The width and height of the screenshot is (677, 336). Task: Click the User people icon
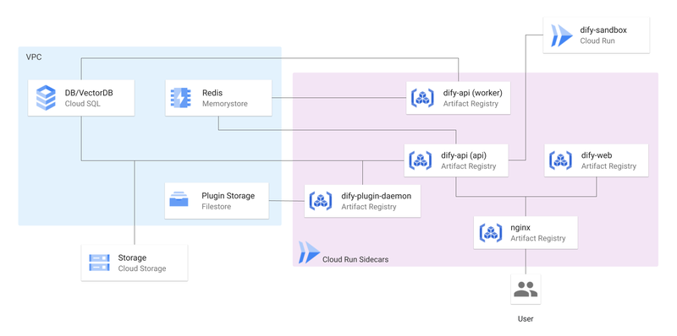526,289
